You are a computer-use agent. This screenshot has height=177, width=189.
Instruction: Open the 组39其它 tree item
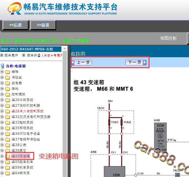point(19,150)
